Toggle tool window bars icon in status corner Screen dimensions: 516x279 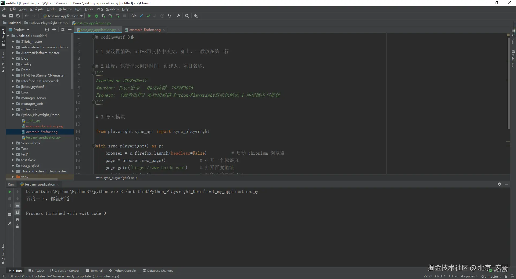tap(4, 276)
